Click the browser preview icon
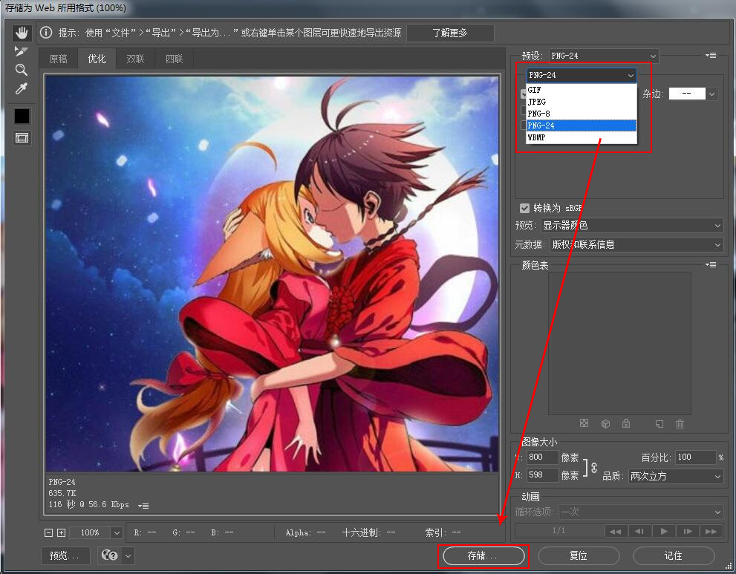736x574 pixels. point(110,555)
